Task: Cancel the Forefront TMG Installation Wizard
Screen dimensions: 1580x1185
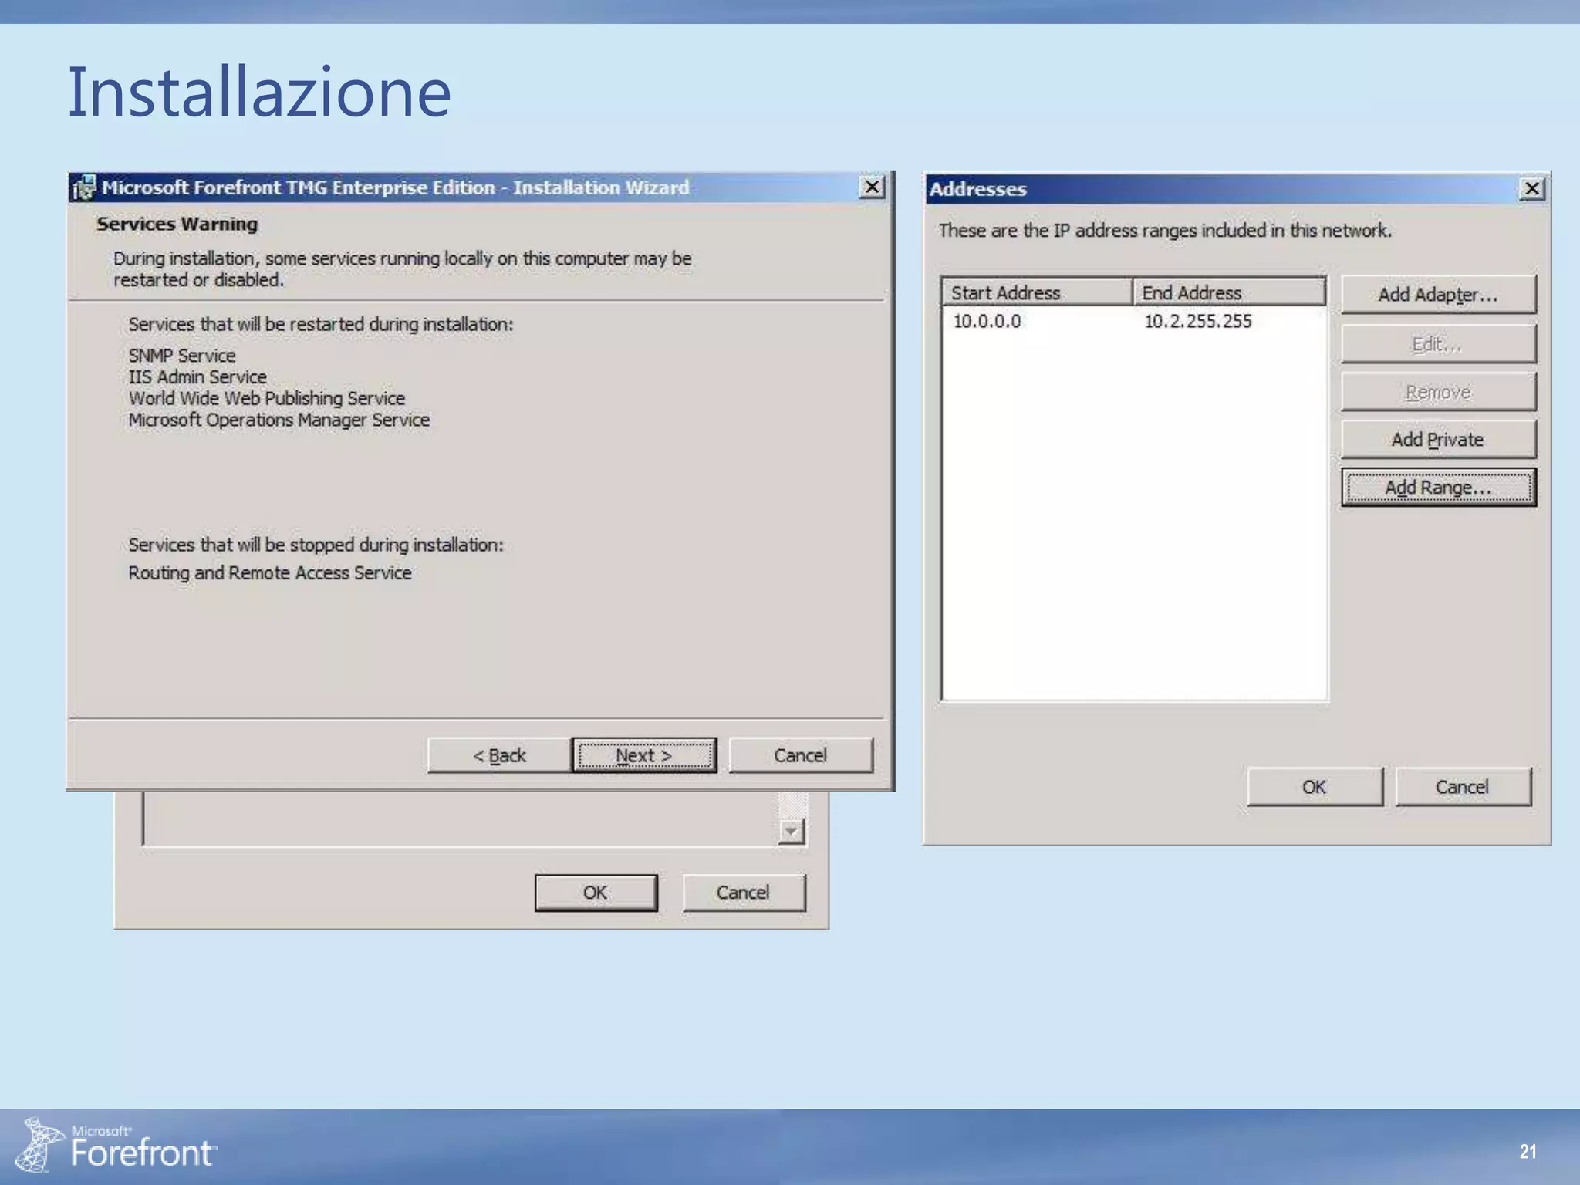Action: point(801,755)
